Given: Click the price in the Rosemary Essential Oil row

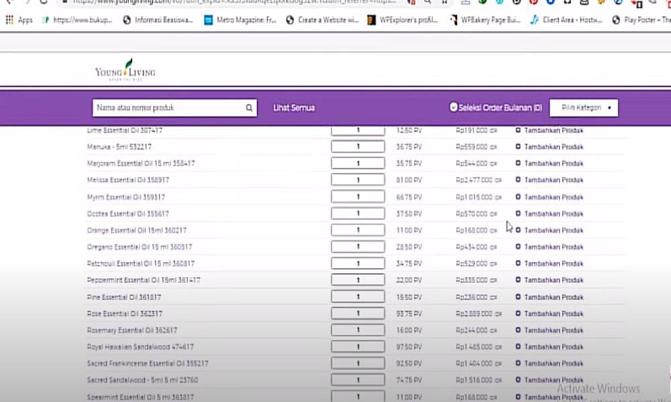Looking at the screenshot, I should pyautogui.click(x=476, y=330).
